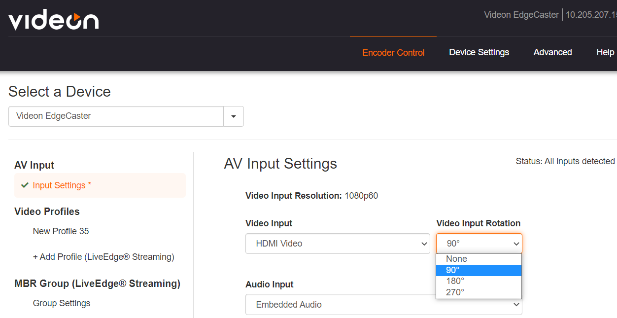Image resolution: width=617 pixels, height=318 pixels.
Task: Open the Device Settings tab
Action: 479,52
